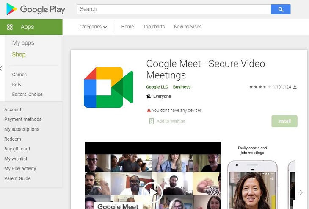Click in the Search input field
309x209 pixels.
click(x=174, y=9)
